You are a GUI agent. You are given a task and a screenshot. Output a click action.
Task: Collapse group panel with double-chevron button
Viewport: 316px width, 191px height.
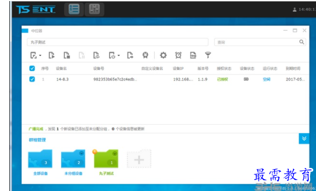click(x=304, y=138)
